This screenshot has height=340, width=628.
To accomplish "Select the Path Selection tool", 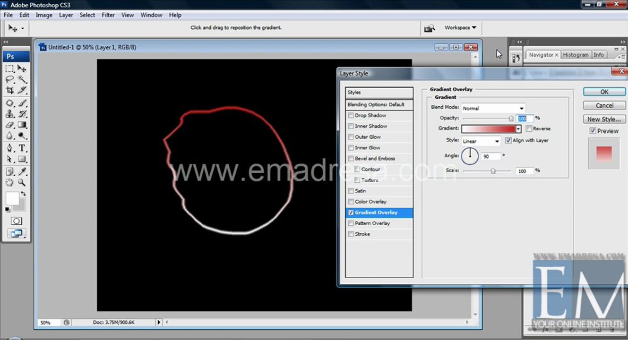I will pyautogui.click(x=10, y=159).
